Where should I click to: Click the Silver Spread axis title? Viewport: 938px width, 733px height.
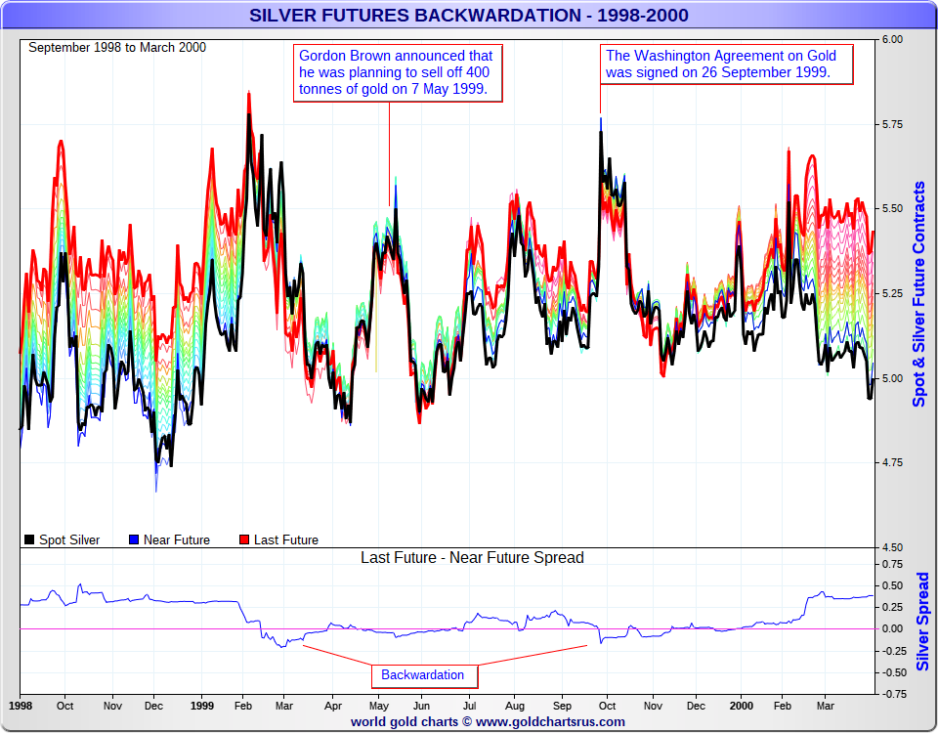(922, 622)
